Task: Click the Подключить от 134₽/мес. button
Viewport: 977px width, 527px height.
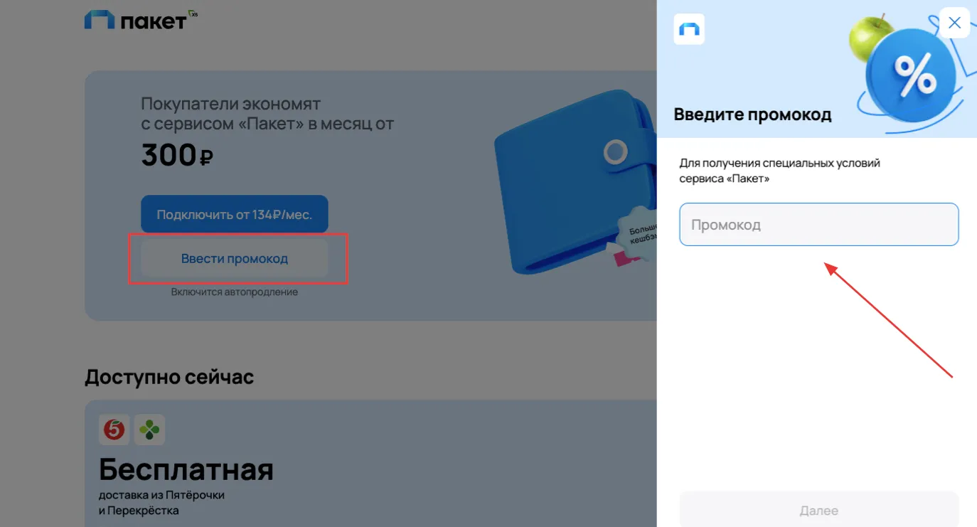Action: pyautogui.click(x=234, y=214)
